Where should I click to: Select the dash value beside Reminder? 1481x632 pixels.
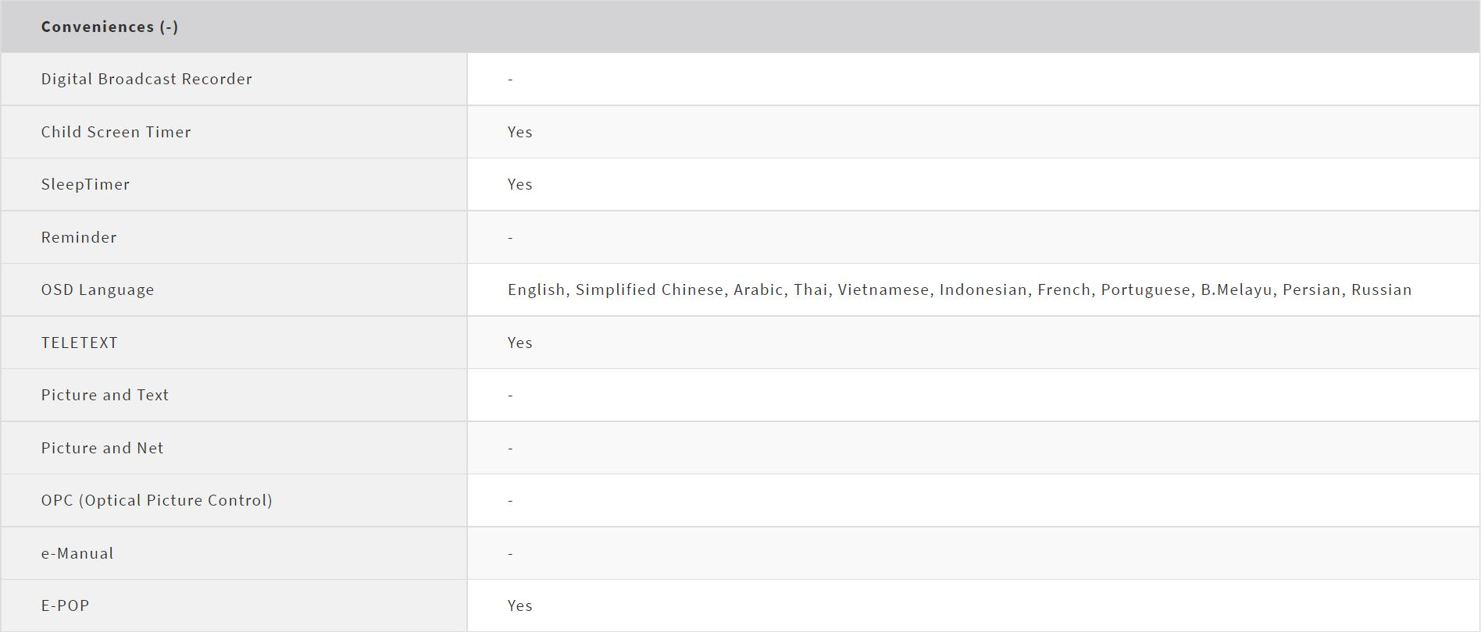pyautogui.click(x=511, y=238)
